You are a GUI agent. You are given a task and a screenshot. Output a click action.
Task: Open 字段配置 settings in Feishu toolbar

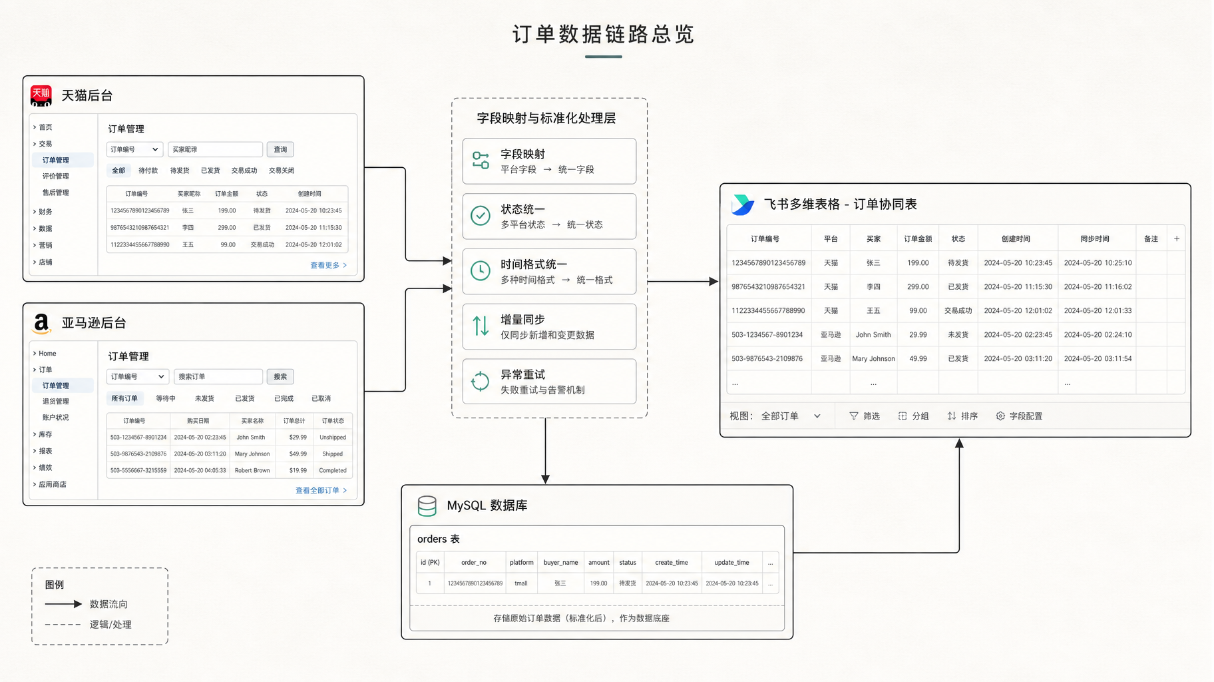[1019, 416]
